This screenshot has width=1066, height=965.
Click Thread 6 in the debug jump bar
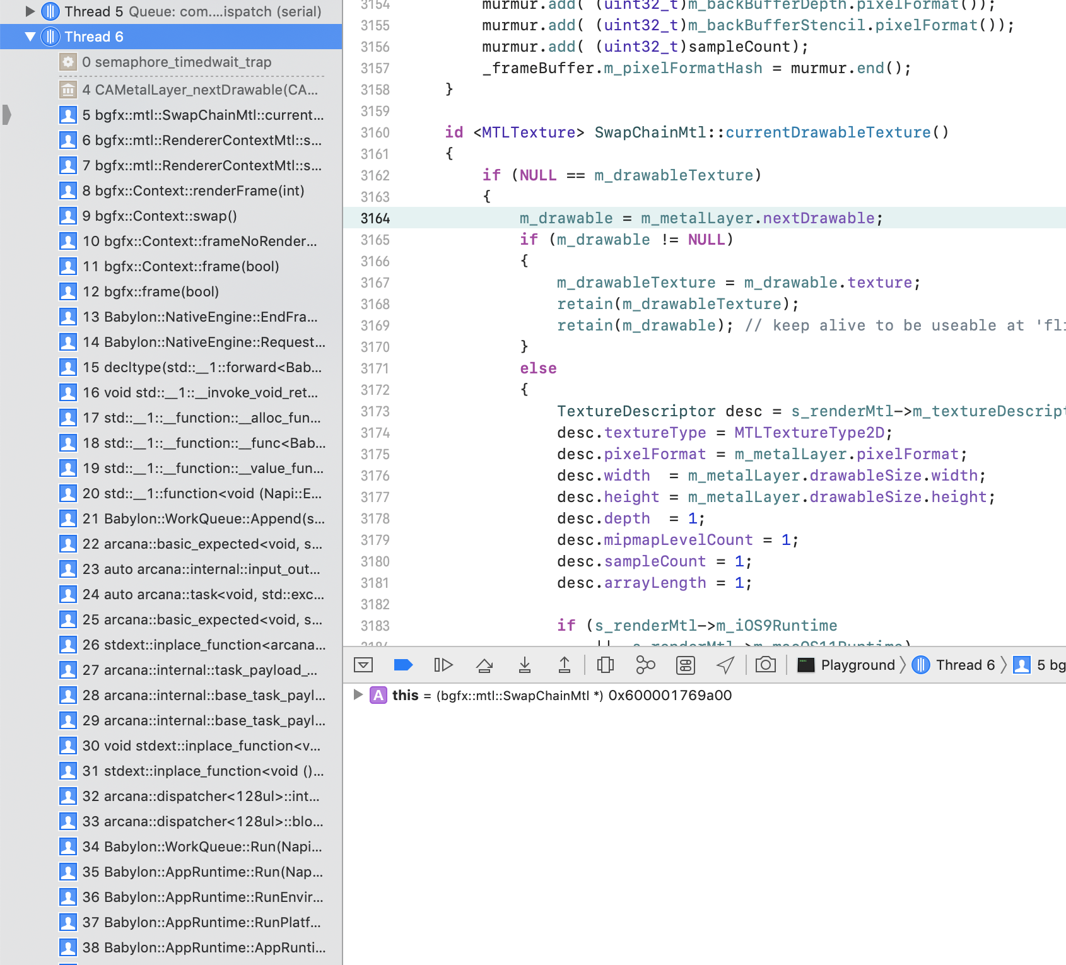point(963,665)
